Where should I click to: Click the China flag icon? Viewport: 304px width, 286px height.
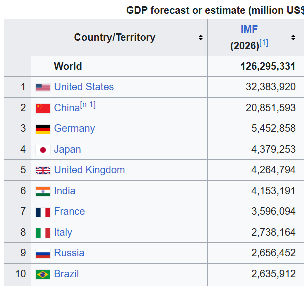tap(43, 108)
